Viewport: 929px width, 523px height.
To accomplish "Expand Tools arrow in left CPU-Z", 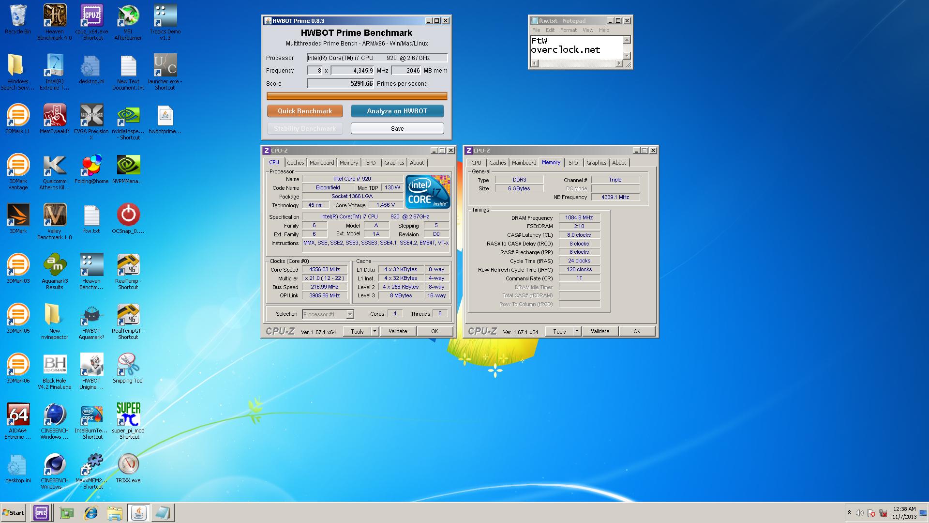I will (375, 331).
